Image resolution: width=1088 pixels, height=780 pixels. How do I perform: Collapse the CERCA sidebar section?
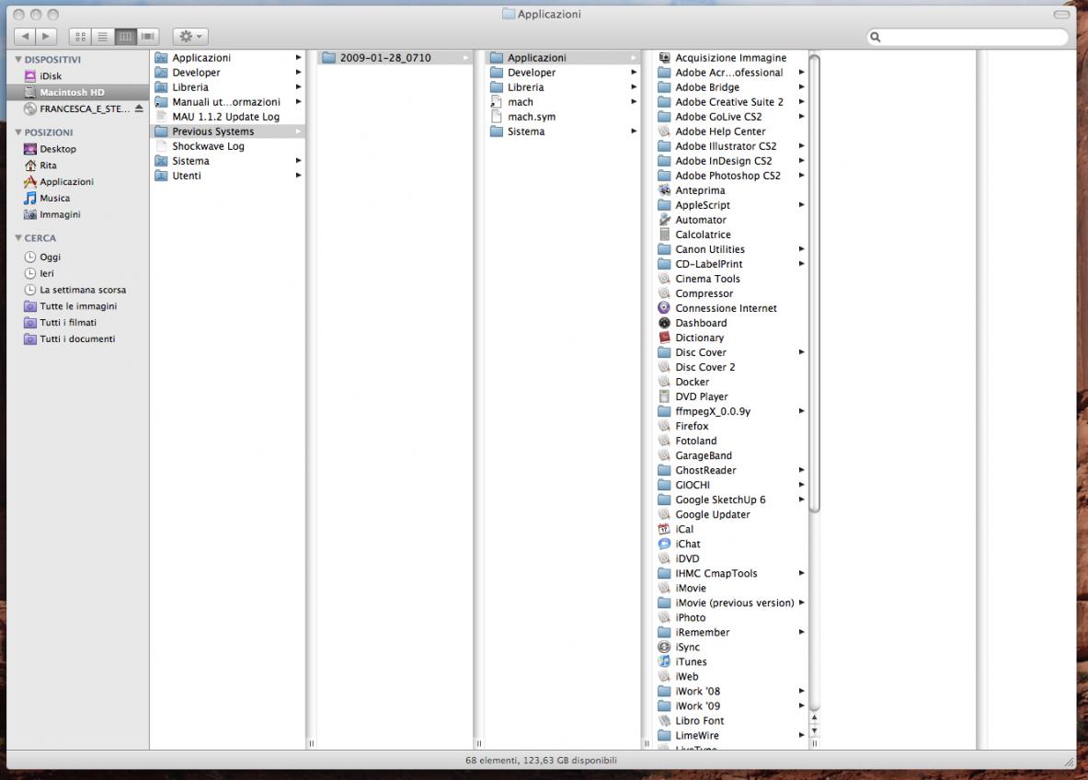point(18,238)
